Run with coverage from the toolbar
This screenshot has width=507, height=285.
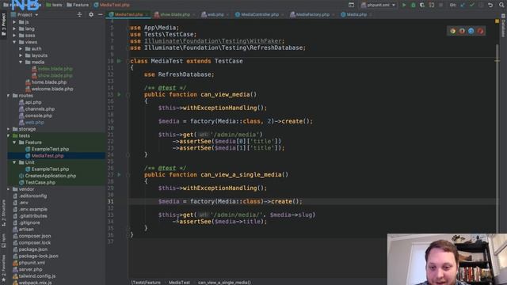[422, 5]
